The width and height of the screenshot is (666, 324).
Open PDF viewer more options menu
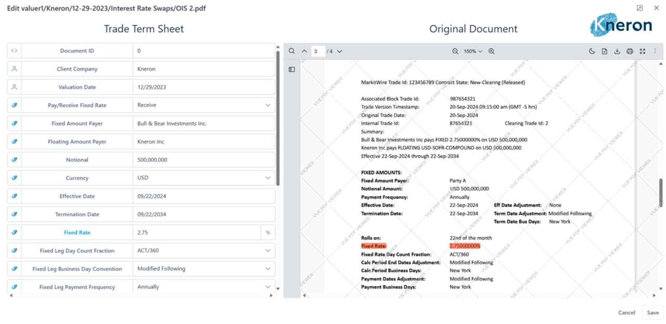click(x=655, y=51)
